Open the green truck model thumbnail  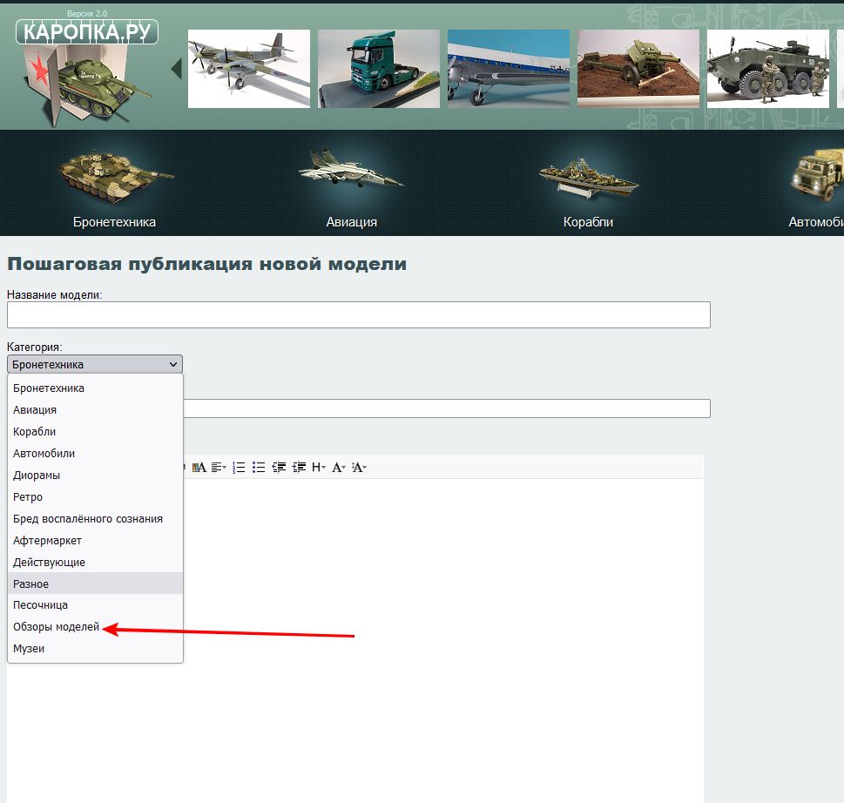378,69
